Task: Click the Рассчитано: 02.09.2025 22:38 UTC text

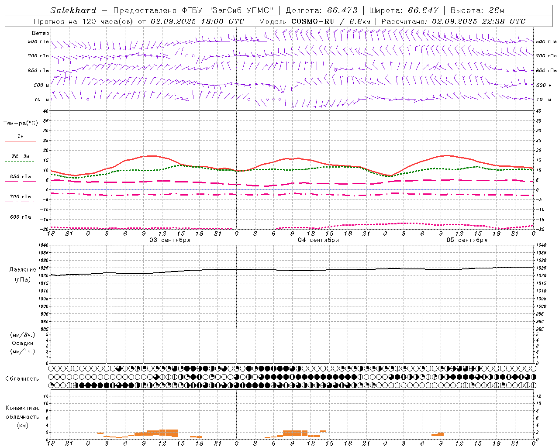Action: click(453, 21)
